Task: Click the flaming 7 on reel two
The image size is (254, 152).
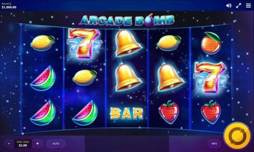Action: (85, 43)
